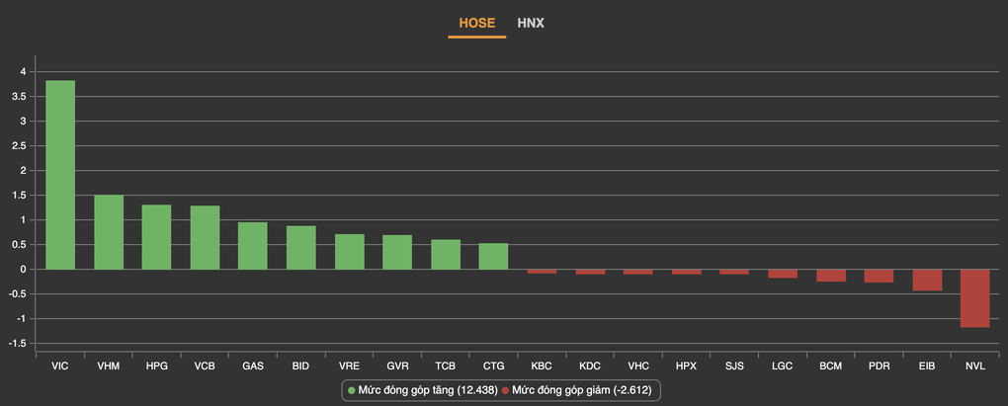Screen dimensions: 1008x406
Task: Switch to the HNX tab
Action: [x=531, y=23]
